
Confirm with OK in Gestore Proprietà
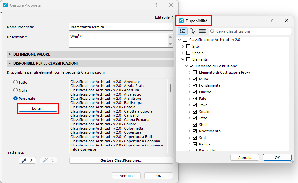159,176
